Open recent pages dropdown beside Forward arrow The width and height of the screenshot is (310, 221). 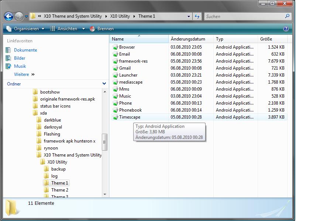click(x=26, y=17)
